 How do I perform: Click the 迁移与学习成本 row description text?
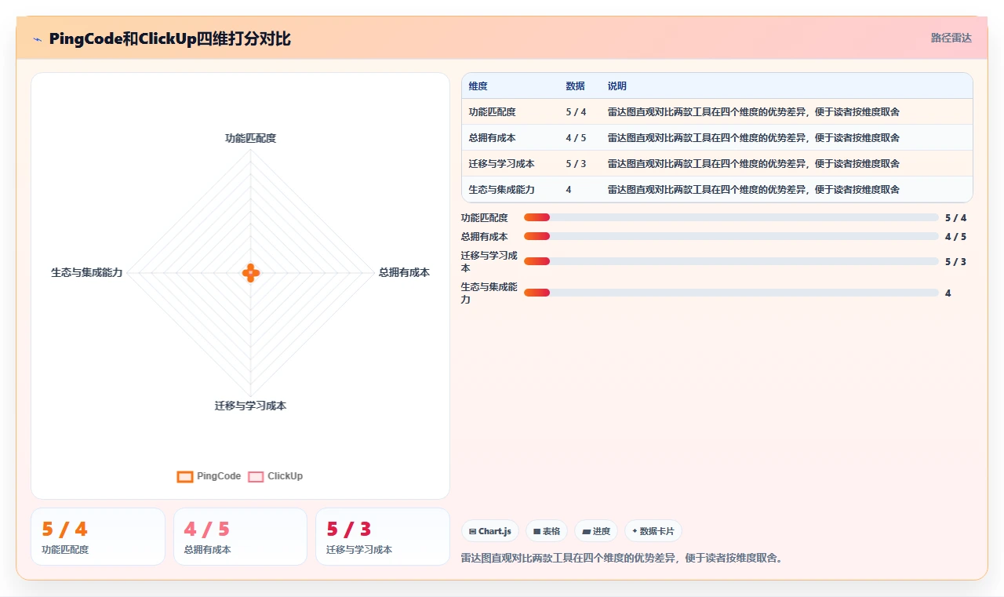point(753,164)
